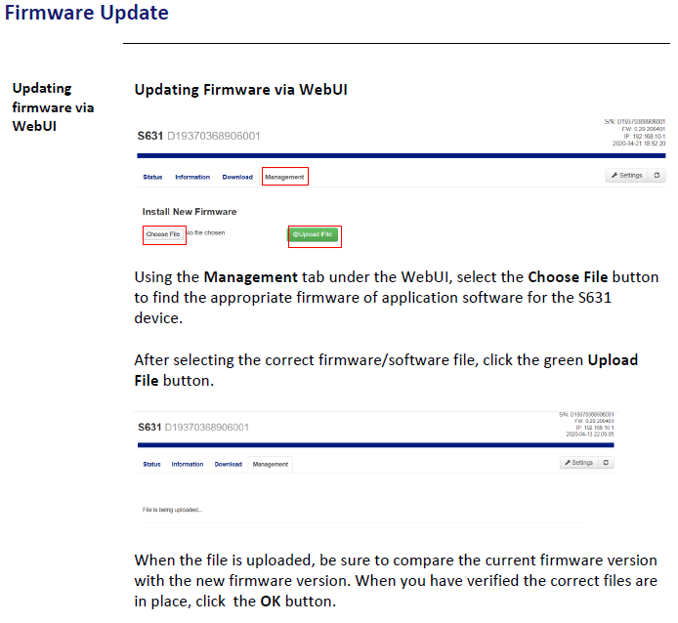
Task: Switch to Status tab in lower screenshot
Action: coord(152,464)
